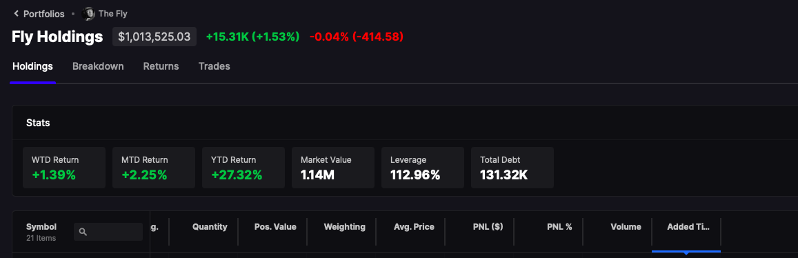Sort by the Quantity column
798x258 pixels.
click(x=210, y=227)
